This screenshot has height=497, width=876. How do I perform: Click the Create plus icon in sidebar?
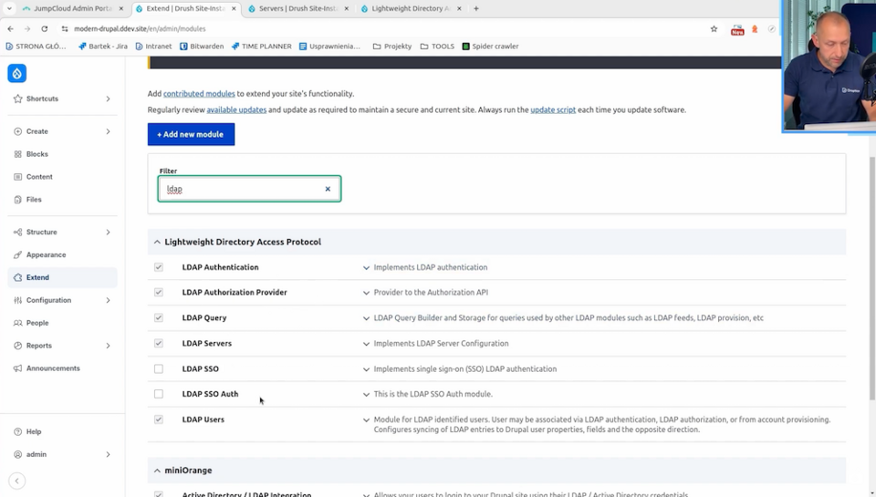[18, 131]
